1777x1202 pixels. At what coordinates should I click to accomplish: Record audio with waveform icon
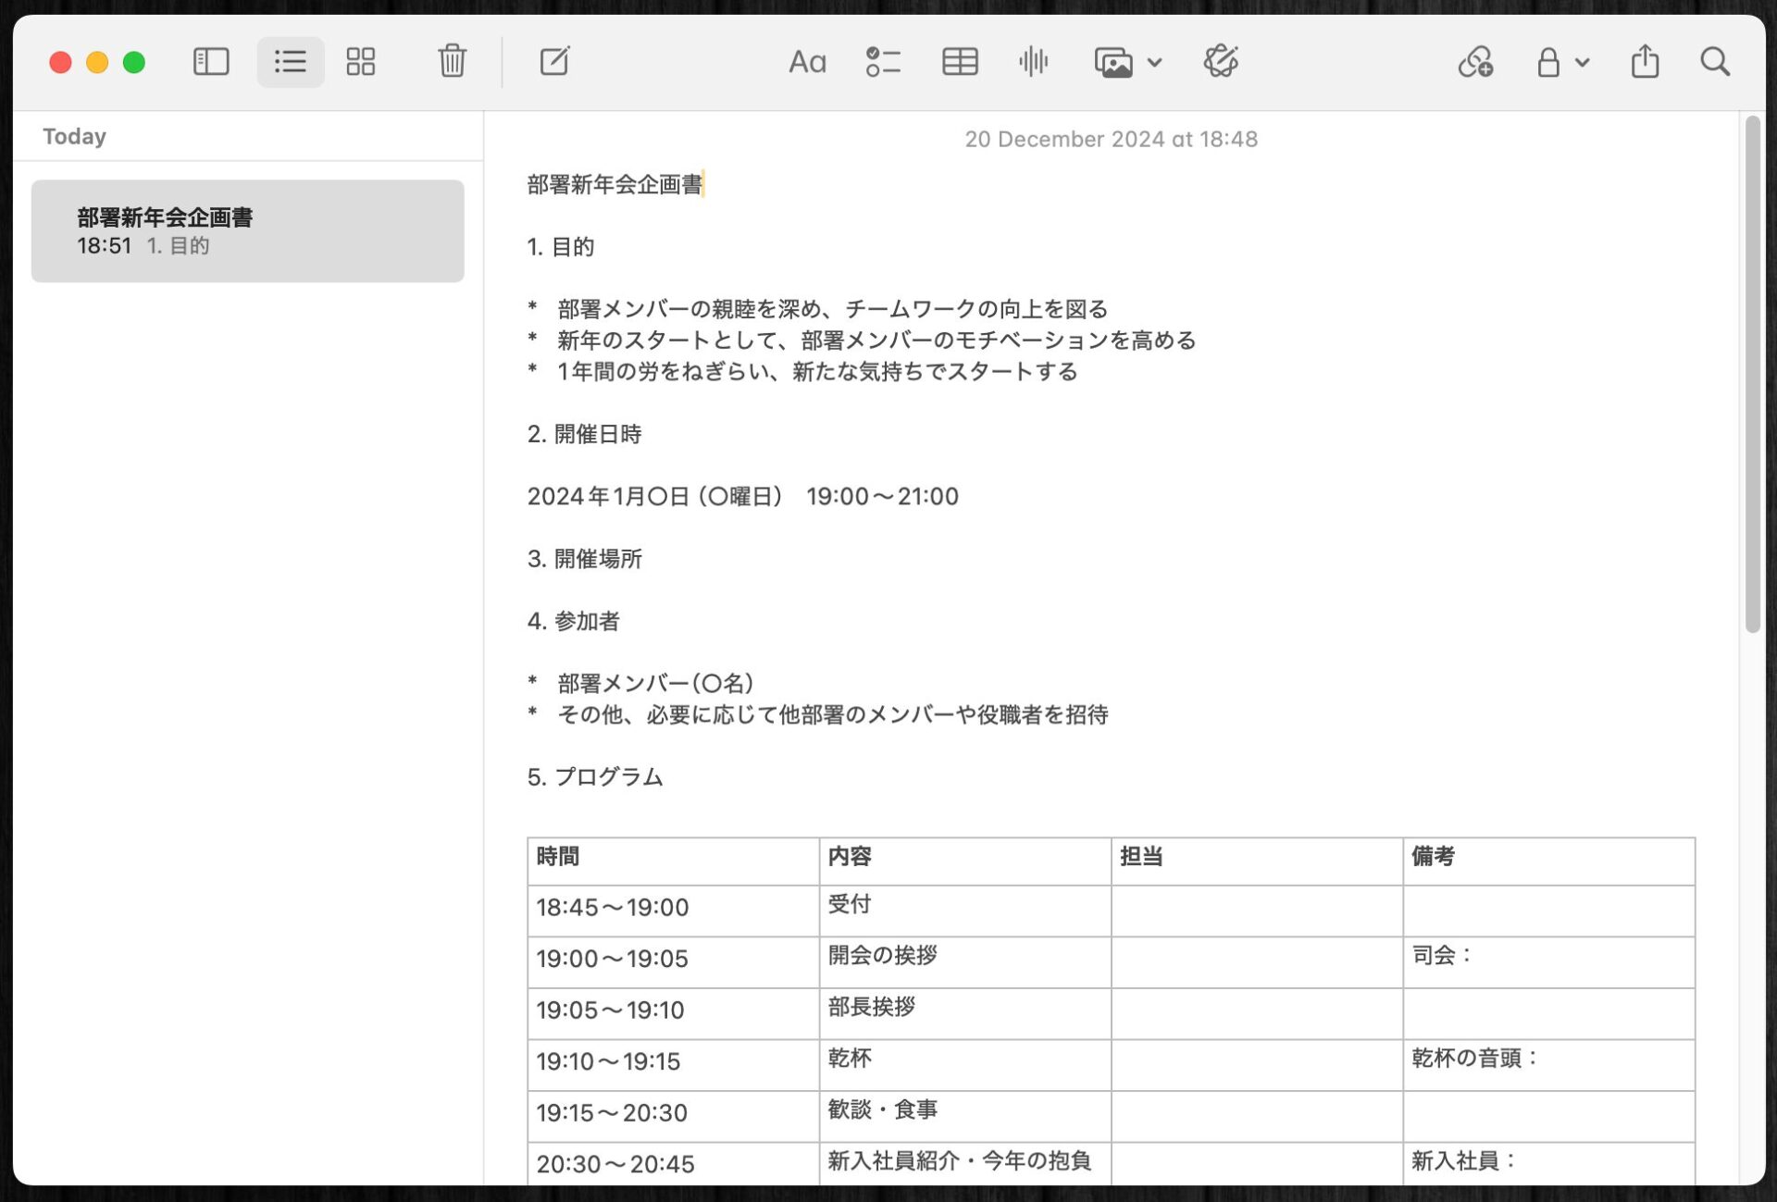[1033, 62]
